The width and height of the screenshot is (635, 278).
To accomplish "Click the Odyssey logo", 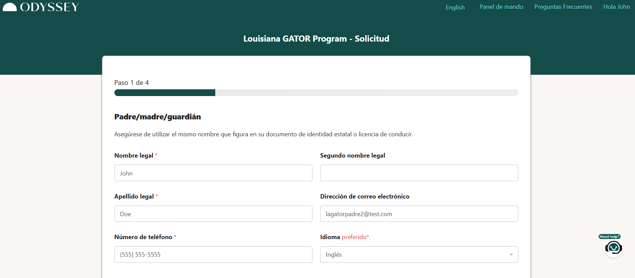I will click(x=41, y=7).
